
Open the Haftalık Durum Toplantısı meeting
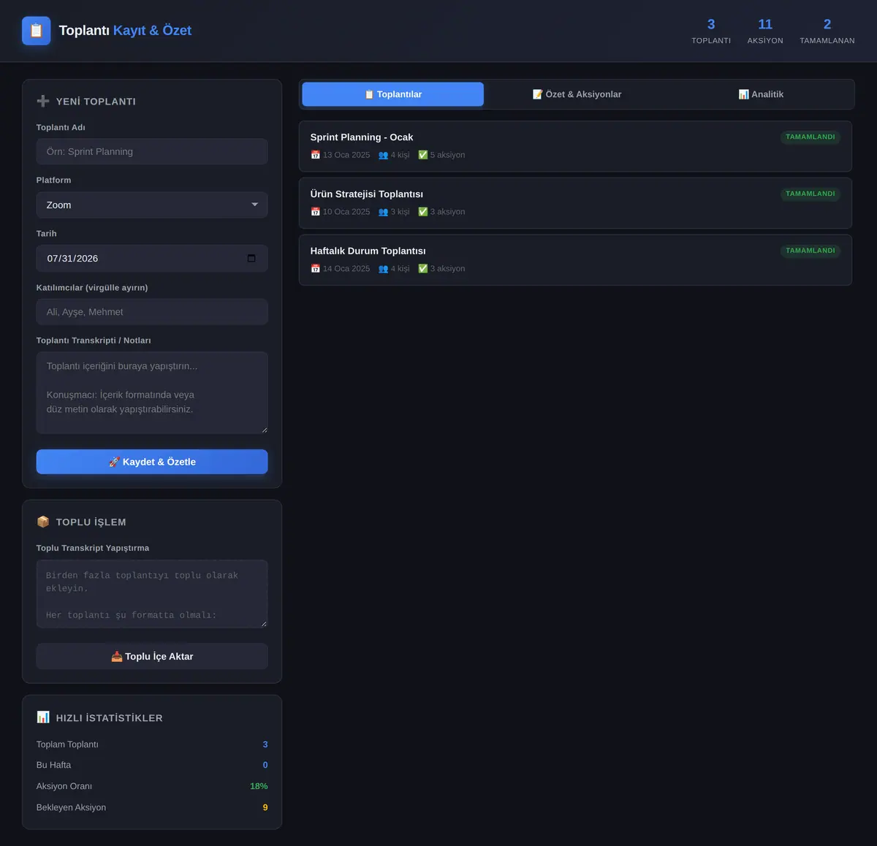tap(575, 260)
